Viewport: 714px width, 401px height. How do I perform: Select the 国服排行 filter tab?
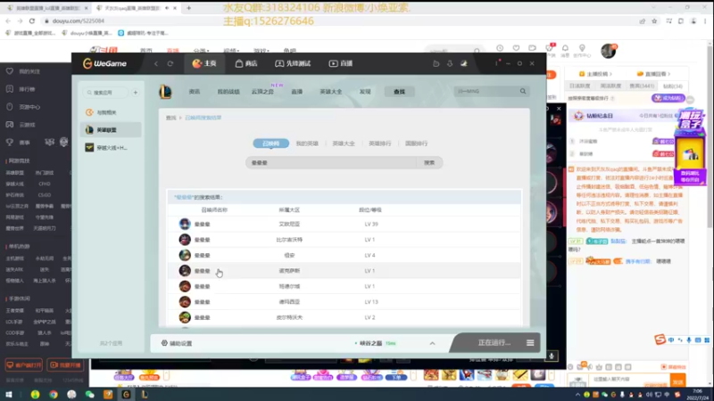(x=416, y=143)
